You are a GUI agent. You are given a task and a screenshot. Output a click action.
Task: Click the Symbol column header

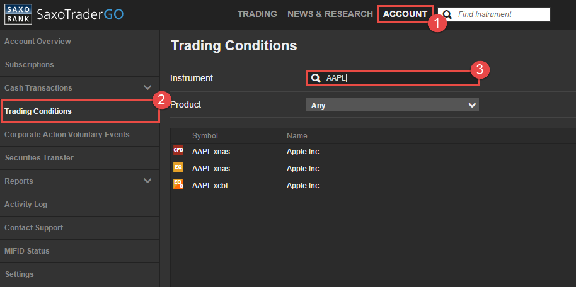click(205, 136)
